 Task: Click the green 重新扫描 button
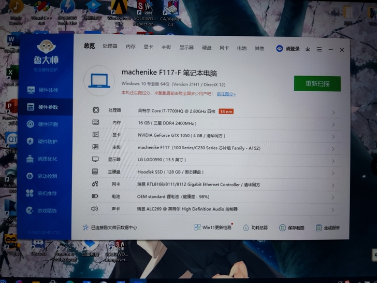click(317, 83)
